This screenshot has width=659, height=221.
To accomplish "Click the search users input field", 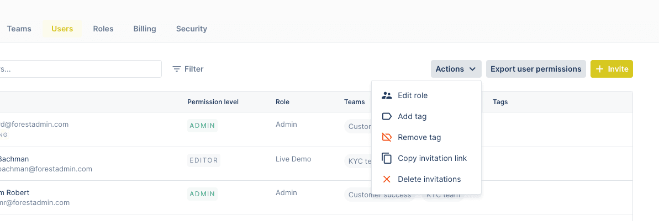I will coord(81,69).
